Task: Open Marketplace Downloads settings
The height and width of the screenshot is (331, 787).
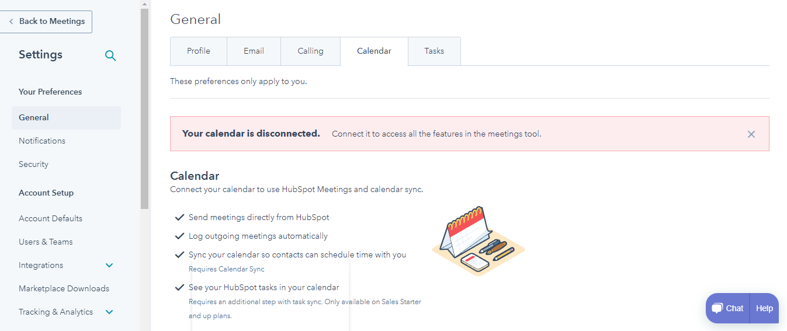Action: pyautogui.click(x=64, y=288)
